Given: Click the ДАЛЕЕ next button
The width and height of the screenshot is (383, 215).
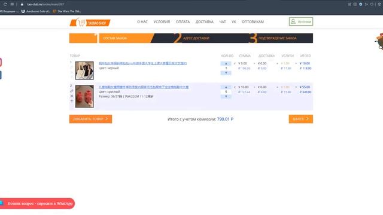Looking at the screenshot, I should pos(300,119).
